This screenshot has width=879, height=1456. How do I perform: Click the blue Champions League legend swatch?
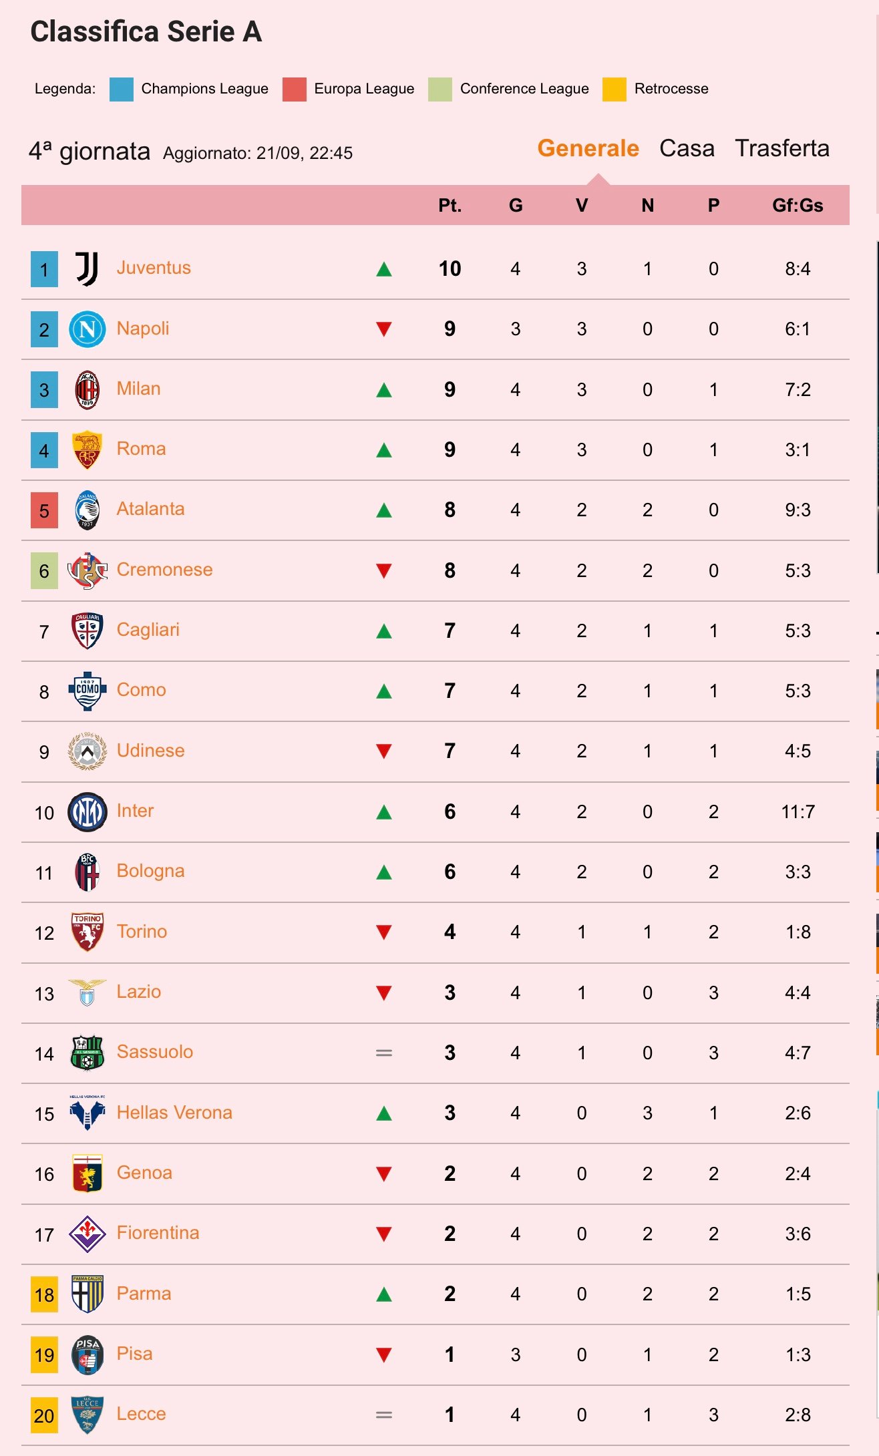coord(121,89)
